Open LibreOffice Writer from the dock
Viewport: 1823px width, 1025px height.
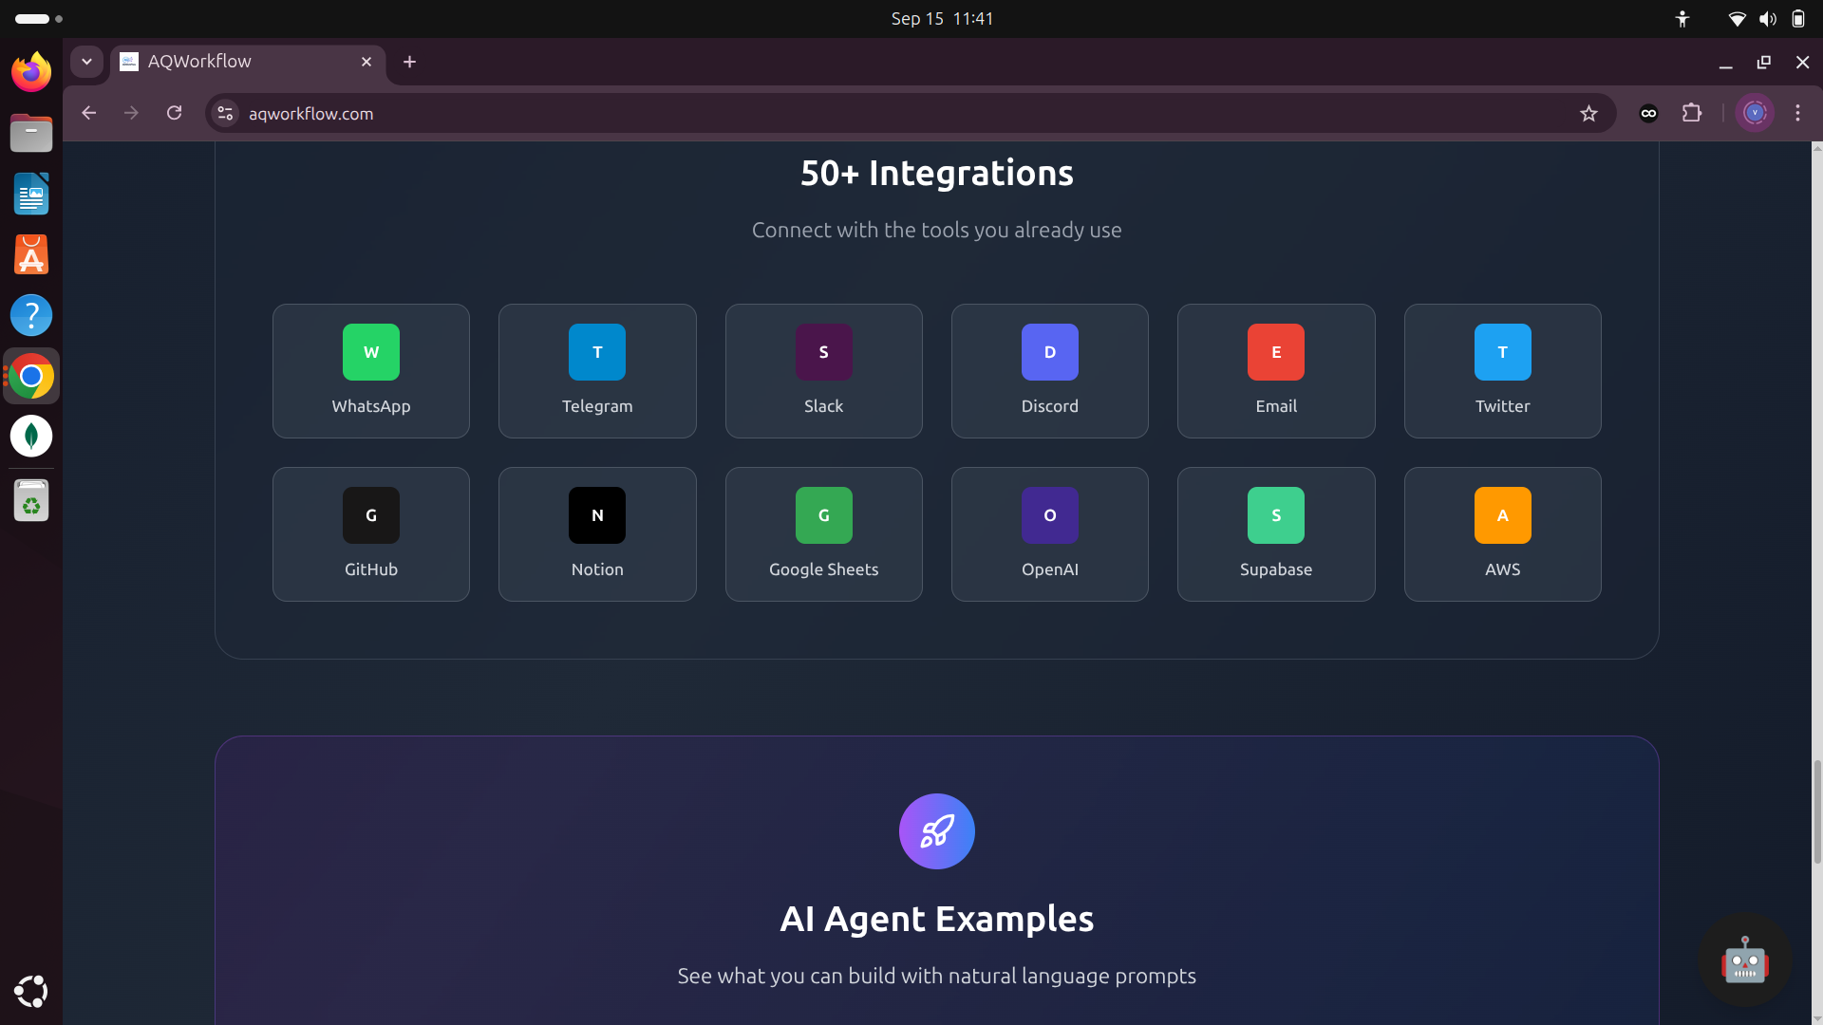click(31, 194)
